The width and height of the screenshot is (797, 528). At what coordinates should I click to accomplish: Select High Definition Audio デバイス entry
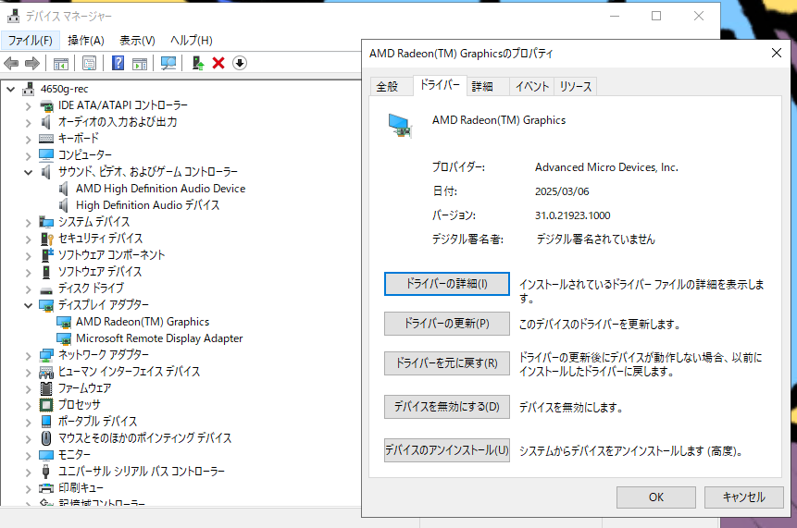pos(148,205)
